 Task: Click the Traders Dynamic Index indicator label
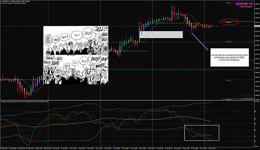click(25, 101)
